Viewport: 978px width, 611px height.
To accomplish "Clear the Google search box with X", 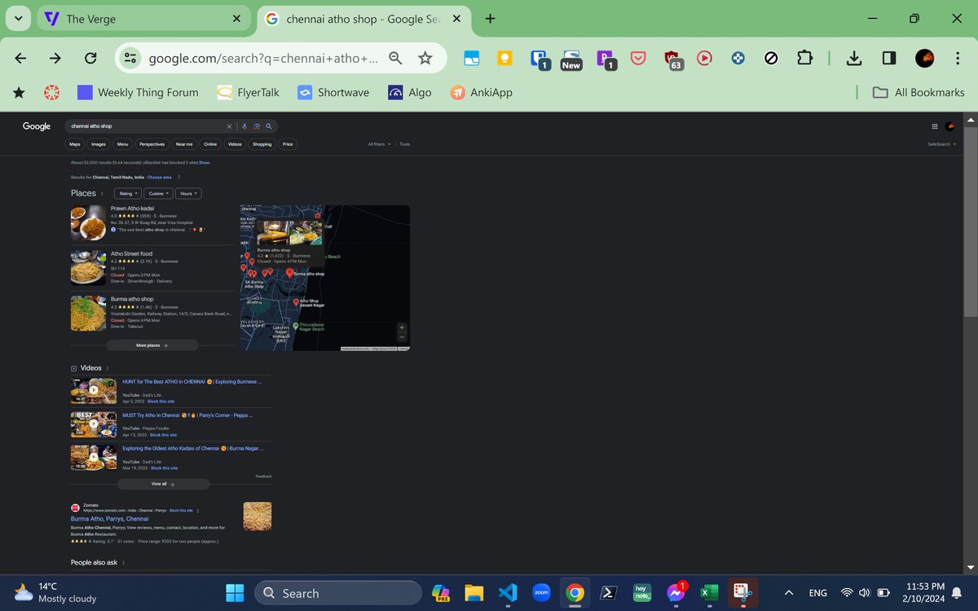I will (x=229, y=126).
